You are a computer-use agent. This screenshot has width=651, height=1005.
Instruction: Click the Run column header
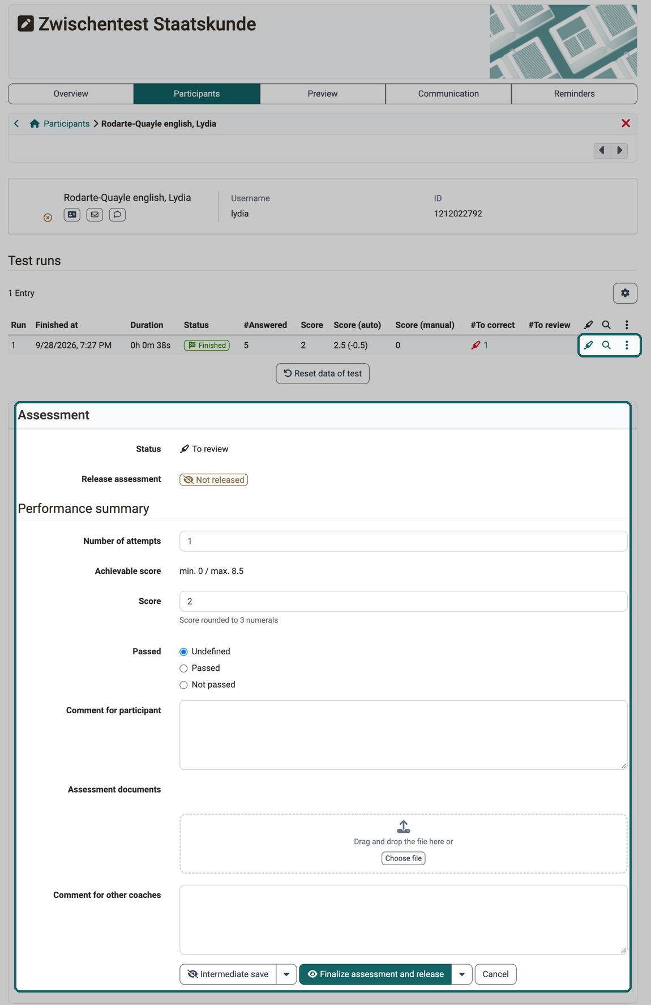pyautogui.click(x=19, y=325)
